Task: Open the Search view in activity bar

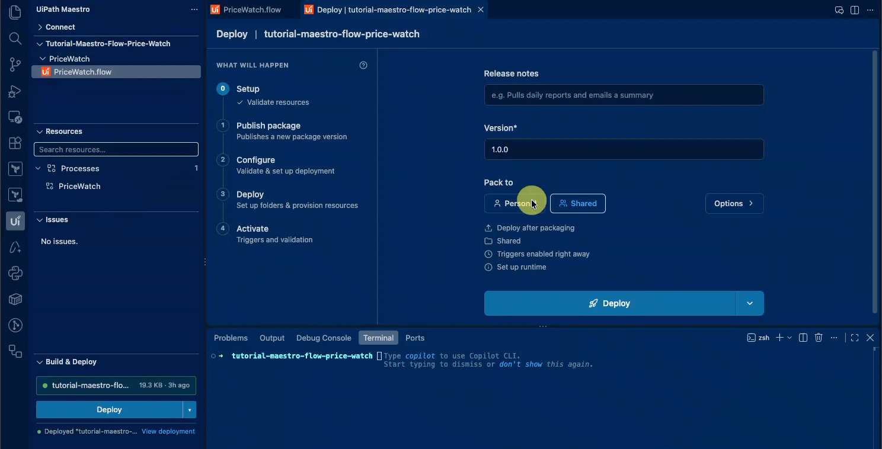Action: click(x=15, y=39)
